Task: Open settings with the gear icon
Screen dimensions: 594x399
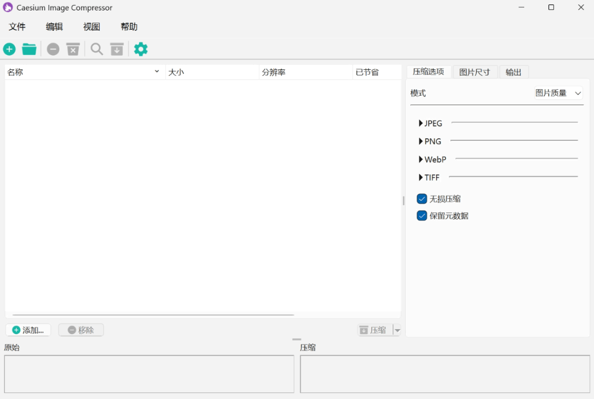Action: [x=141, y=50]
